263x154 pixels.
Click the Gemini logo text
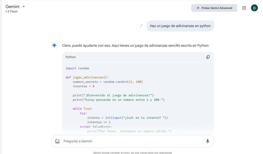coord(12,7)
